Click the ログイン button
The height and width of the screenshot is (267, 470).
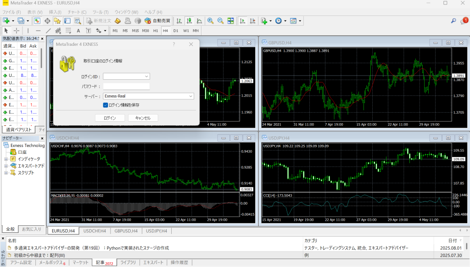click(110, 118)
